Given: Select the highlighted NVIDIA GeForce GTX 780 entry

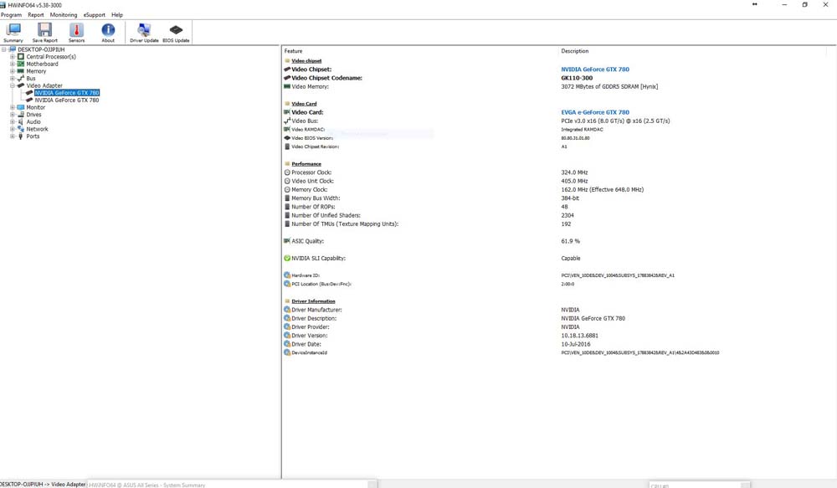Looking at the screenshot, I should (x=67, y=93).
